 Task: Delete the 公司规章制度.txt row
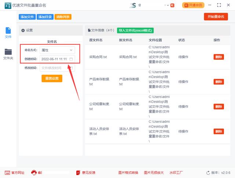[219, 107]
